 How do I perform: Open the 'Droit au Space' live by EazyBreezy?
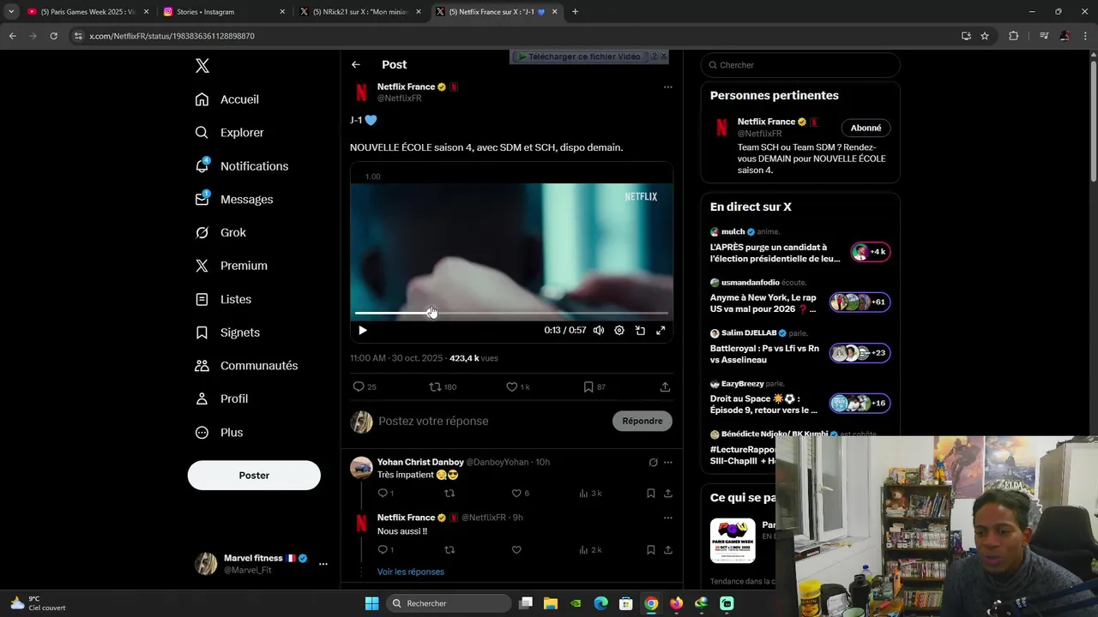point(800,398)
